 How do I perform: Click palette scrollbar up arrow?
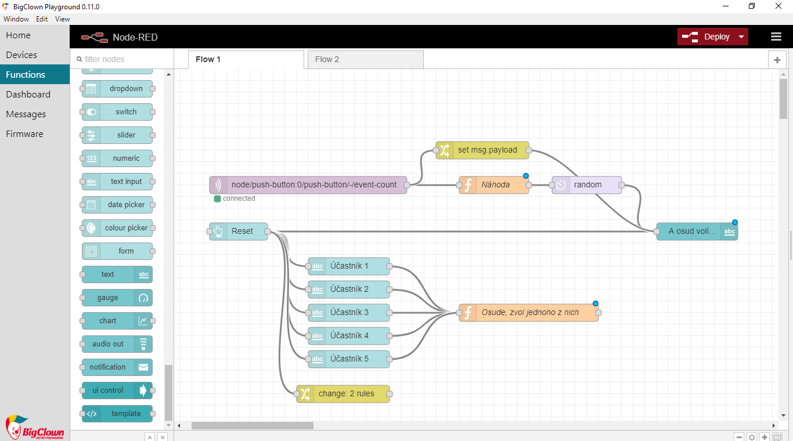169,75
